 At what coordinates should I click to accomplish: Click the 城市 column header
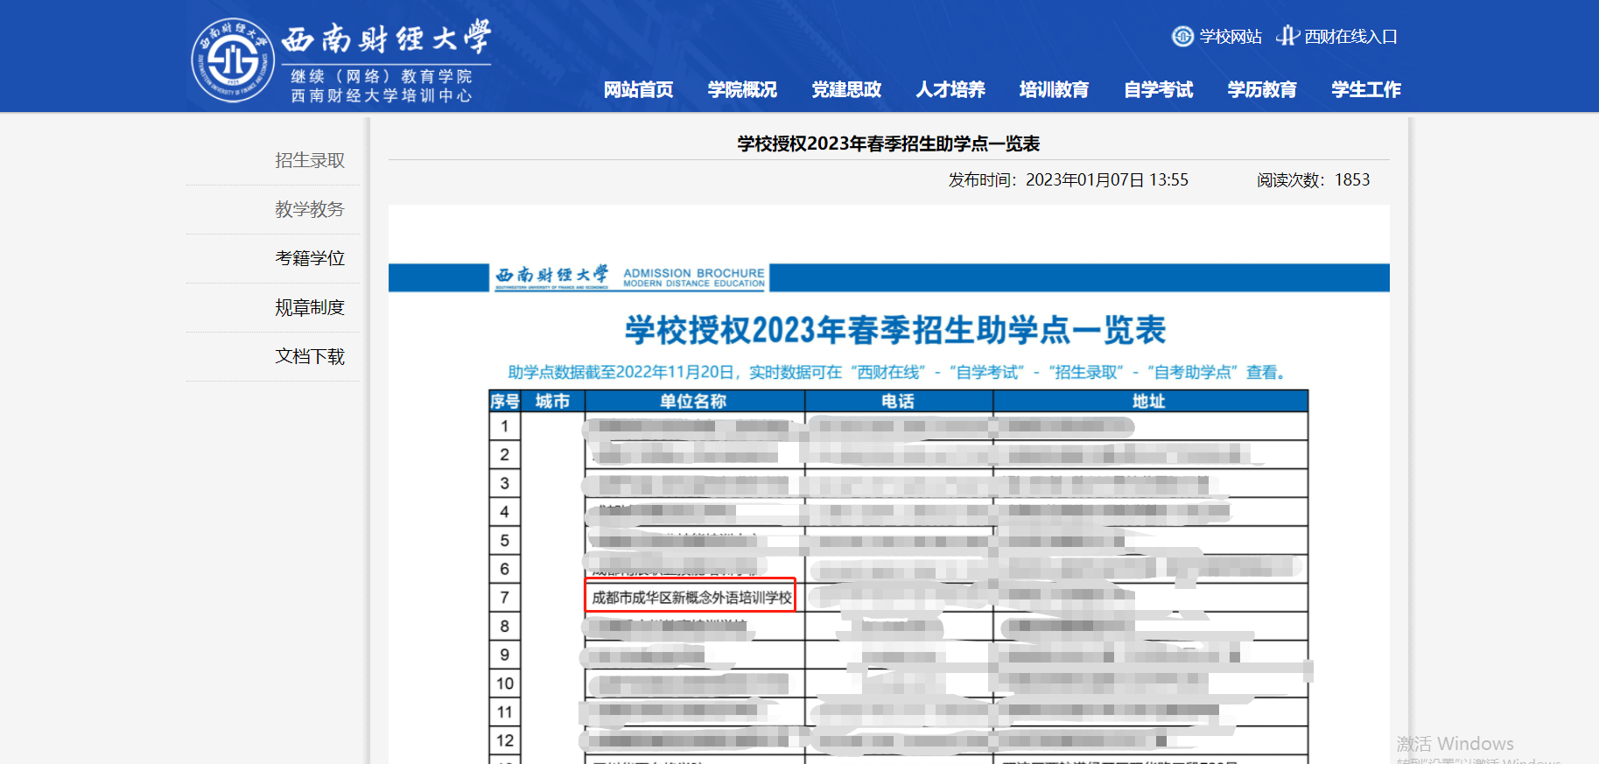[552, 401]
